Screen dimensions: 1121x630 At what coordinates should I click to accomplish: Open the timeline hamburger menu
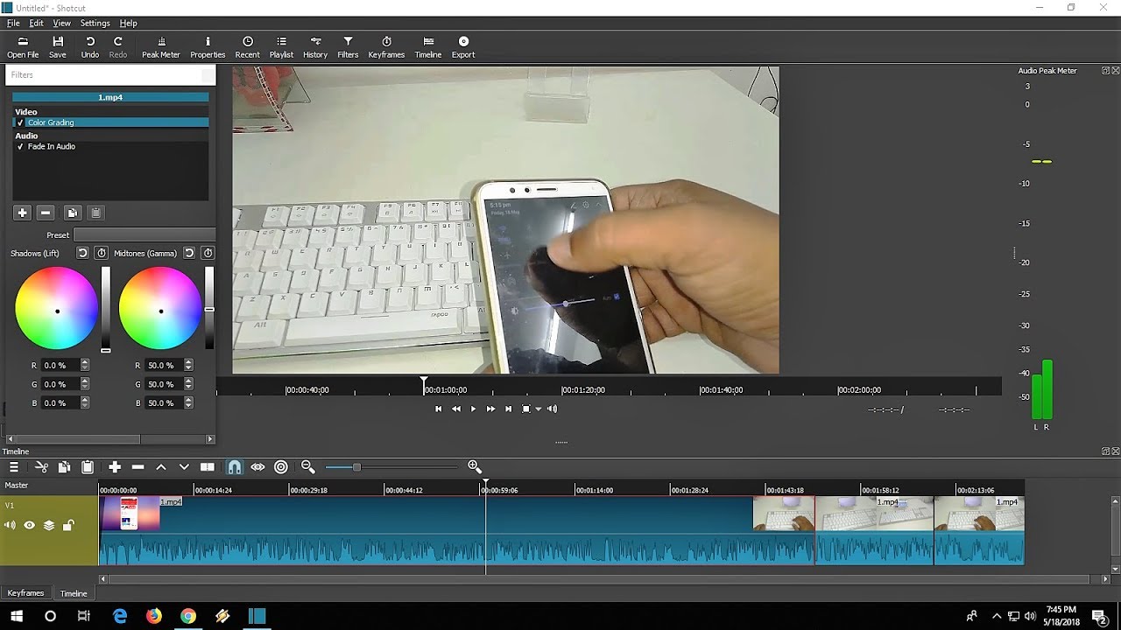[x=14, y=467]
